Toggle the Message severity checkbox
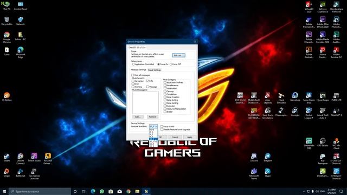This screenshot has width=347, height=195. point(148,87)
